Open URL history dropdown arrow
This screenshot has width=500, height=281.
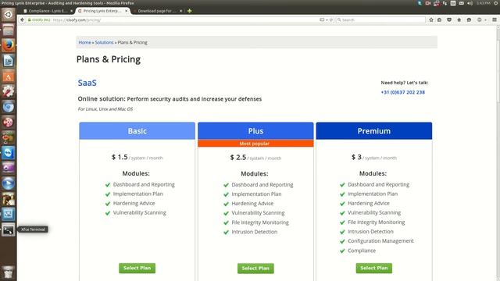[x=327, y=20]
